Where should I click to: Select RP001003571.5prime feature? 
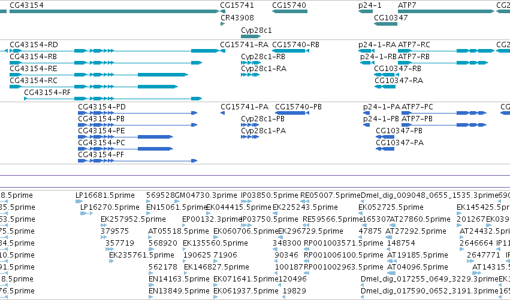(306, 249)
